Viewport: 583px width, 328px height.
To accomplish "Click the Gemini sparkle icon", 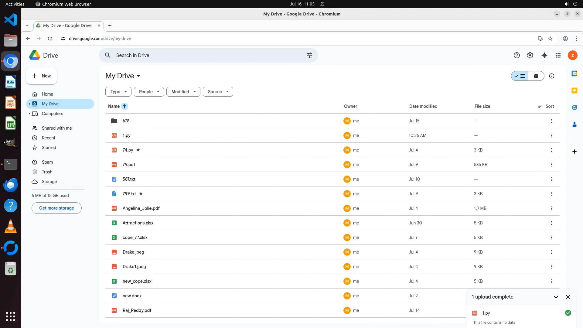I will click(x=544, y=55).
